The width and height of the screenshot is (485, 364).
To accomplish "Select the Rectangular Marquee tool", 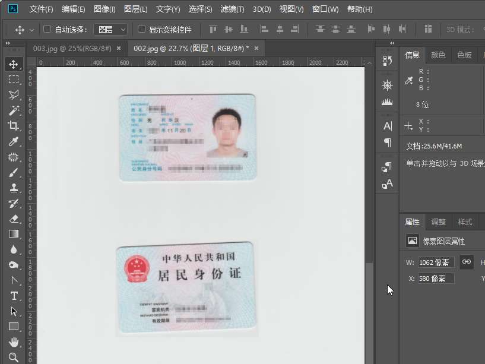I will coord(13,80).
